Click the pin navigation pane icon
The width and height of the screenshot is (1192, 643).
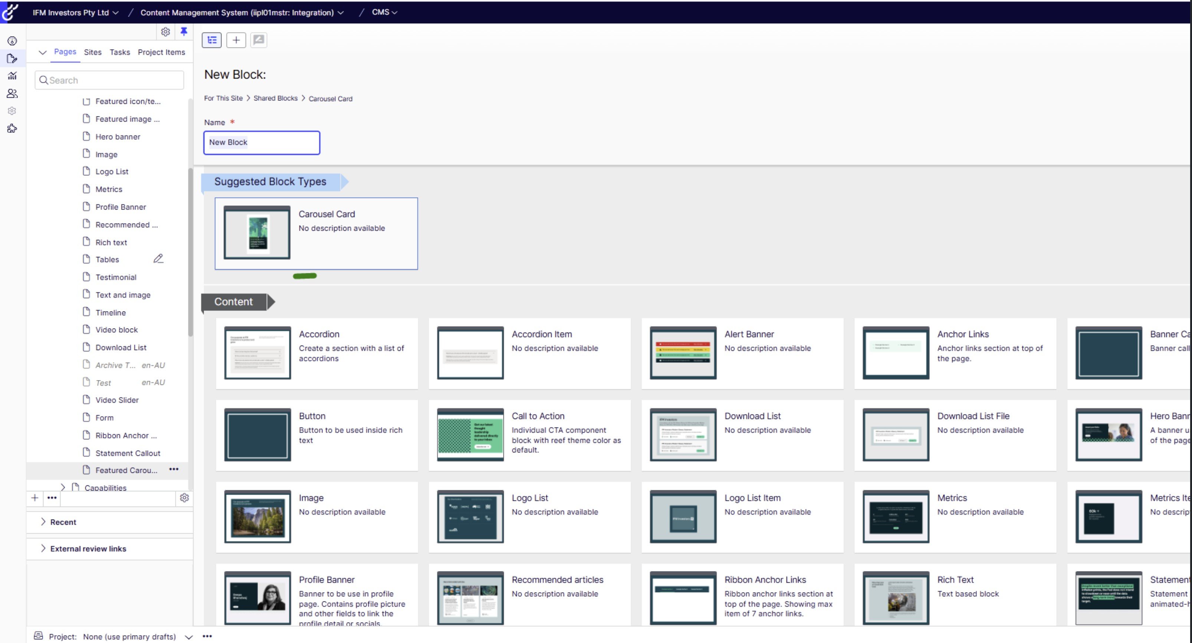pyautogui.click(x=184, y=32)
